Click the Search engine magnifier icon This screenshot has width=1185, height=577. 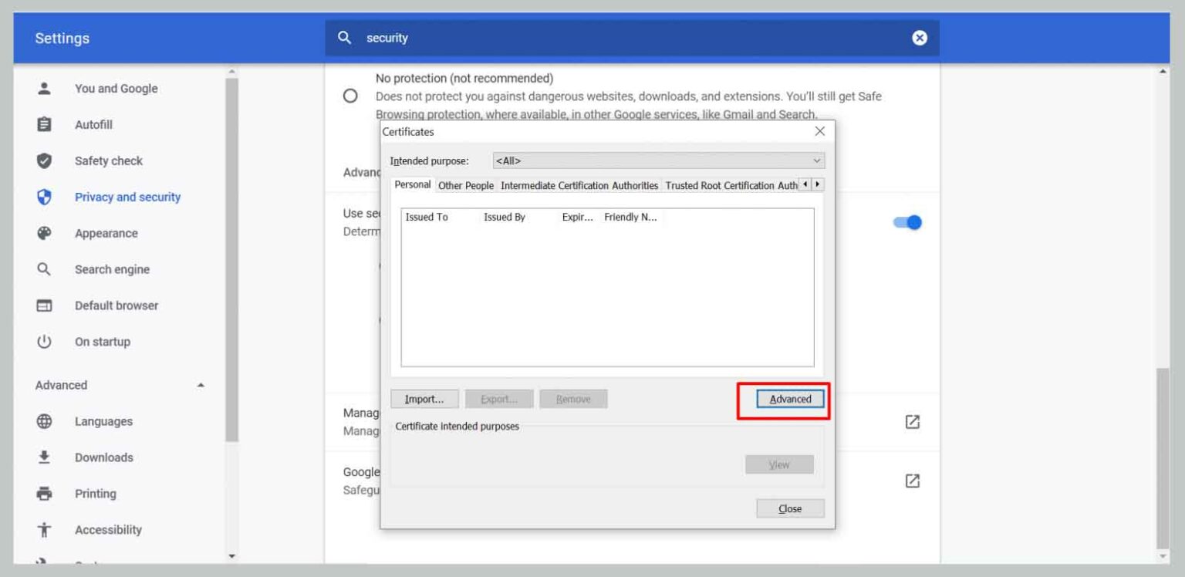(x=44, y=268)
